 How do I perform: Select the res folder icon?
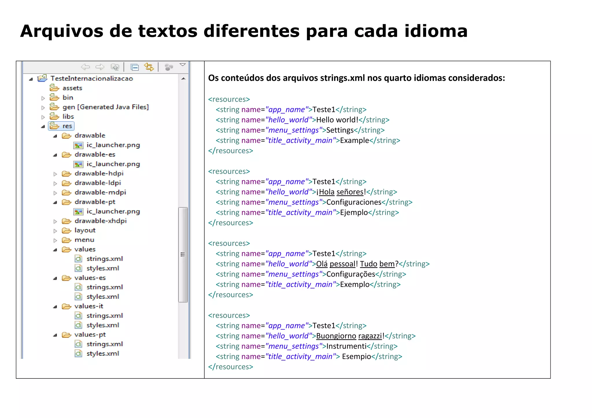54,126
